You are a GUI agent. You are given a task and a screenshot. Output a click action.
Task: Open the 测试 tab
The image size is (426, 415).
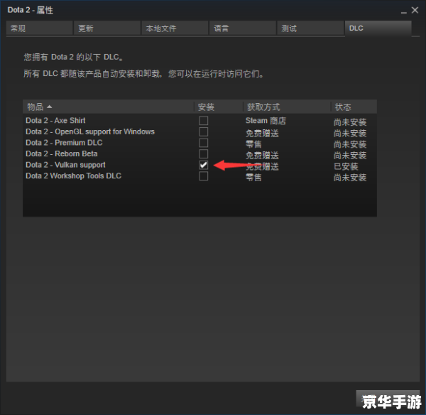coord(310,28)
